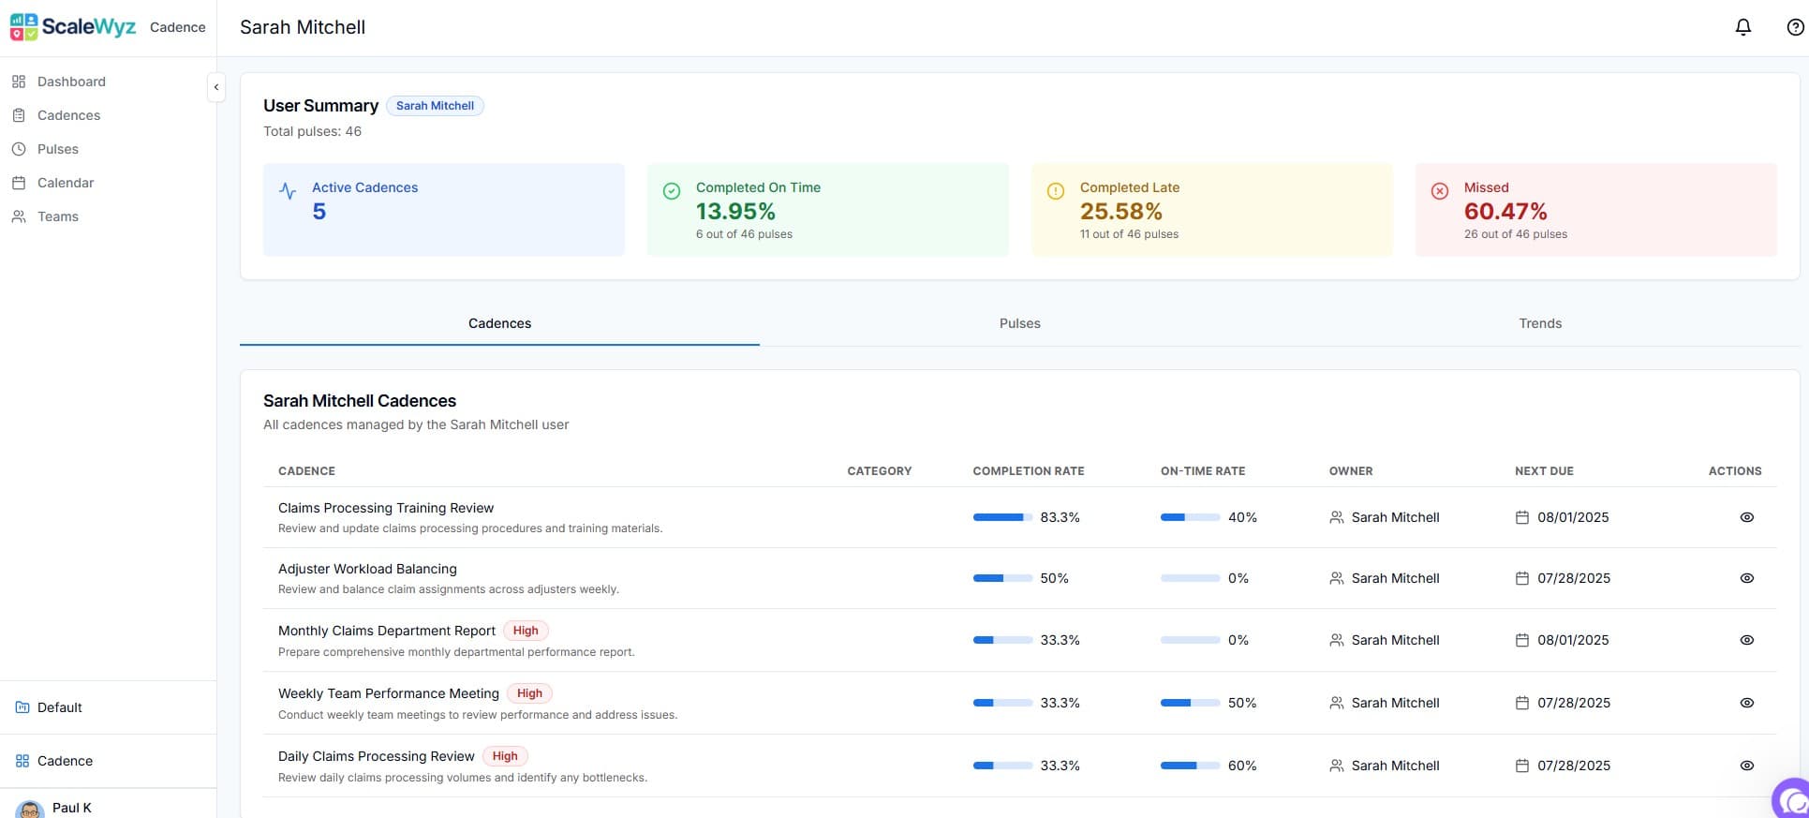
Task: View Daily Claims Processing Review eye icon
Action: (x=1746, y=766)
